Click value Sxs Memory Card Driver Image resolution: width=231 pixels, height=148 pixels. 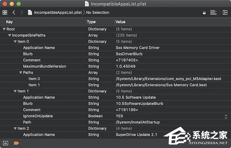pyautogui.click(x=138, y=48)
